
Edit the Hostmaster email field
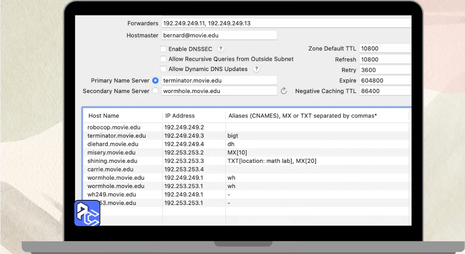(x=219, y=35)
